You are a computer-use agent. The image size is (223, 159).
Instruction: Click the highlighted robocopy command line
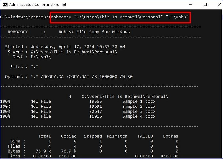point(120,17)
